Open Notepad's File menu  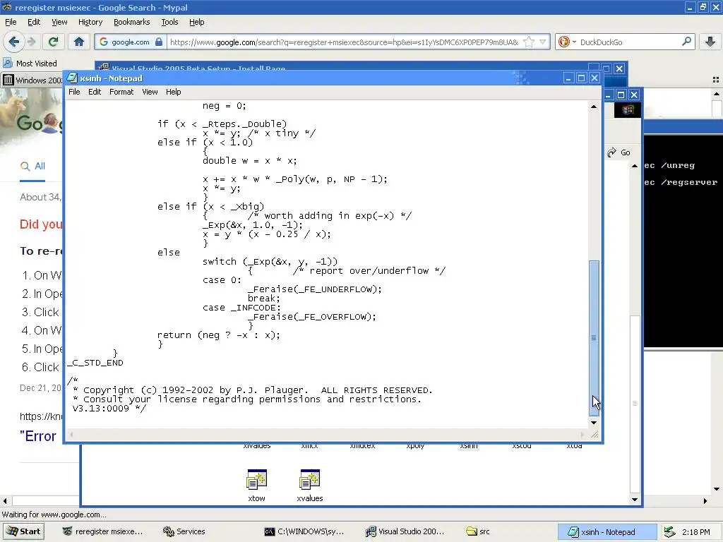[74, 92]
